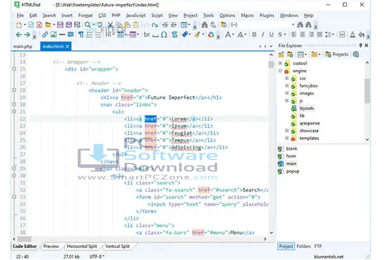Insert a comment with the speech bubble icon
Screen dimensions: 390x260
click(70, 35)
